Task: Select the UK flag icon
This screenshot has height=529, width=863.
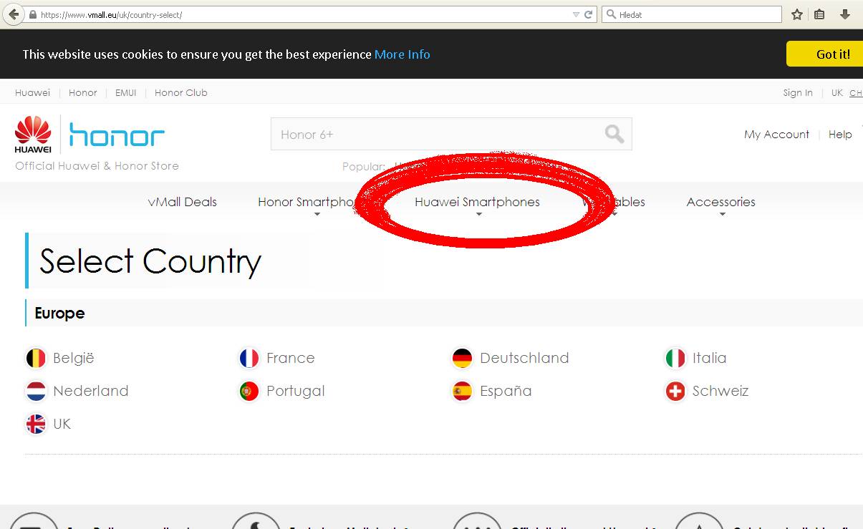Action: 36,424
